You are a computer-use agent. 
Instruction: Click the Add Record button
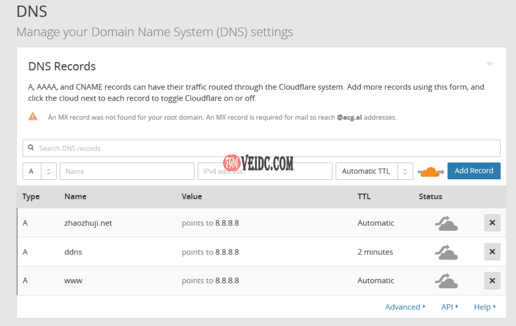tap(474, 170)
